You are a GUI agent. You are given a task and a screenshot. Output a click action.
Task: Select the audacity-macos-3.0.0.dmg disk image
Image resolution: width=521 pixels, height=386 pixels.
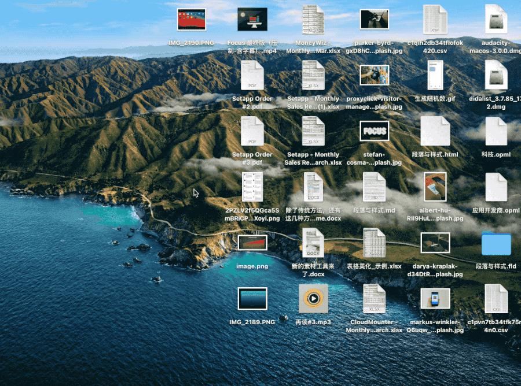pos(496,20)
